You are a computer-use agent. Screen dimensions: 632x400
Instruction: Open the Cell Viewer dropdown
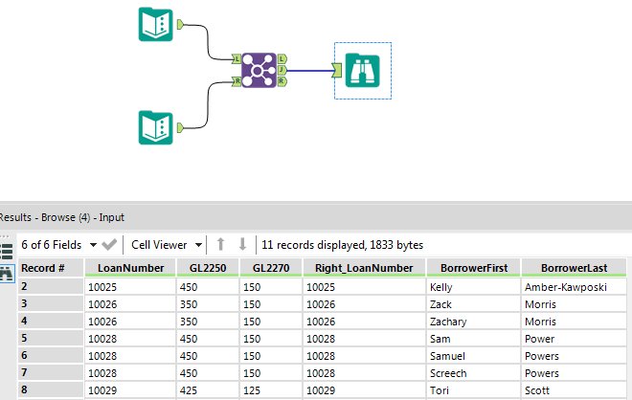(167, 245)
